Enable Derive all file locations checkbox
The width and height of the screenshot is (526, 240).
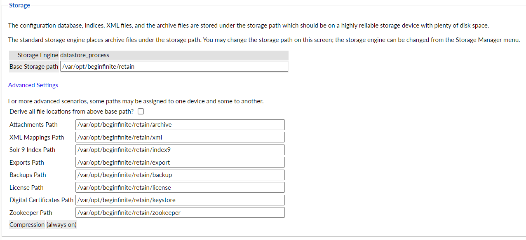click(x=141, y=112)
